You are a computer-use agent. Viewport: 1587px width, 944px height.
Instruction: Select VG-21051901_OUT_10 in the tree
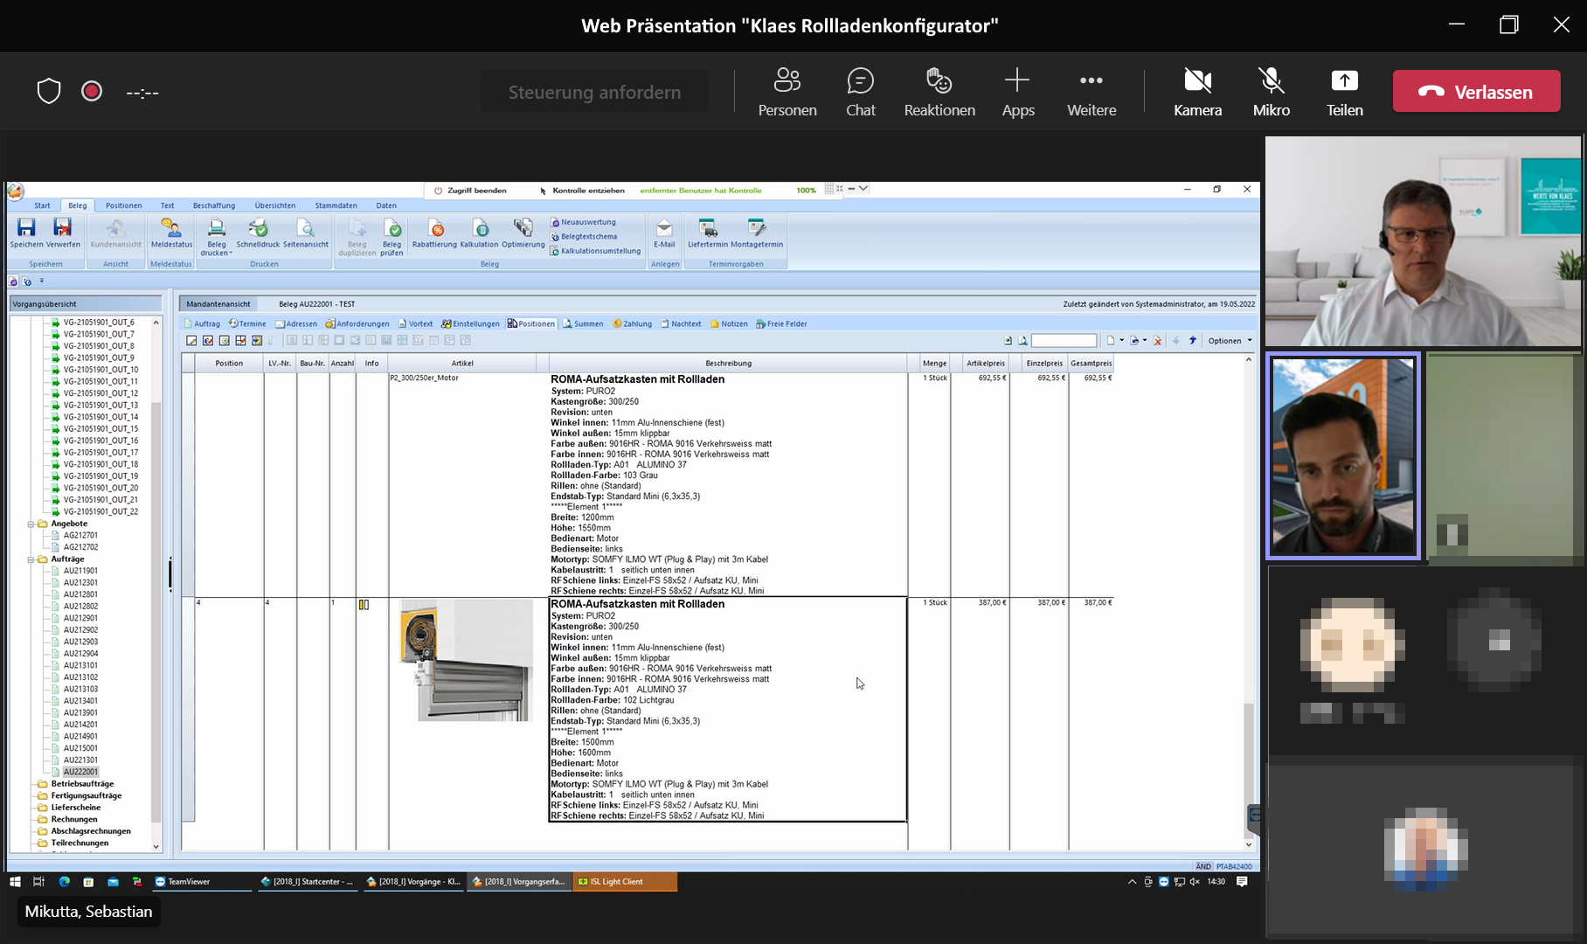tap(100, 370)
